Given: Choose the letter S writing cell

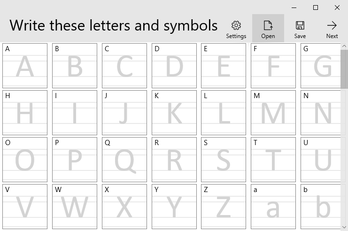Looking at the screenshot, I should (x=224, y=160).
